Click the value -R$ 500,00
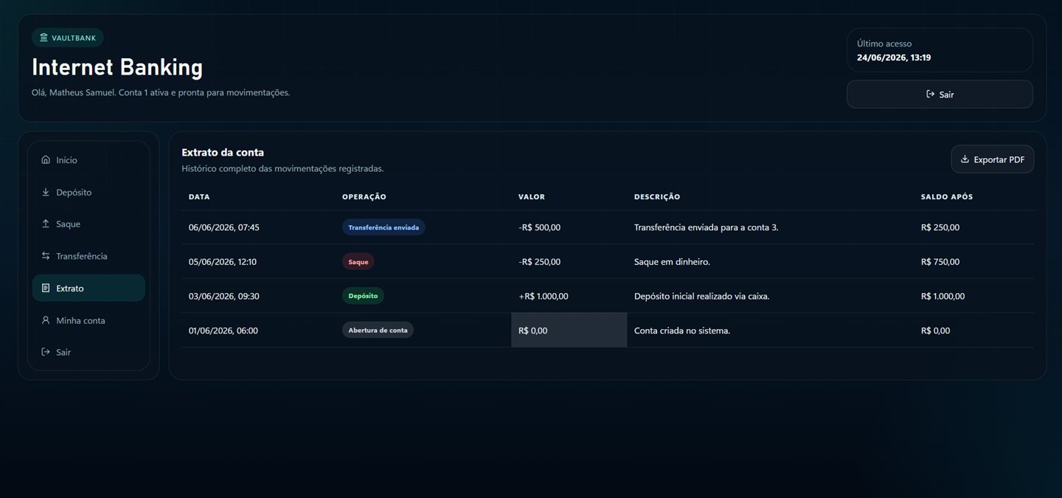 tap(540, 227)
